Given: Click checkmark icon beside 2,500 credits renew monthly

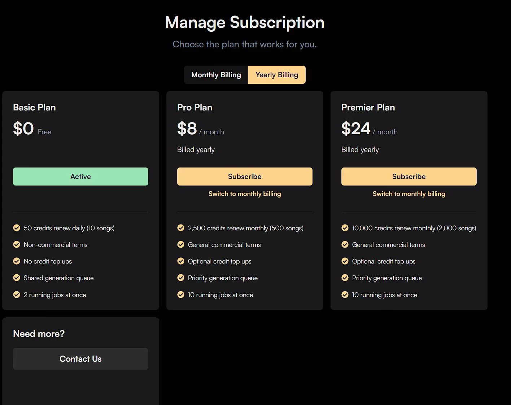Looking at the screenshot, I should tap(181, 228).
